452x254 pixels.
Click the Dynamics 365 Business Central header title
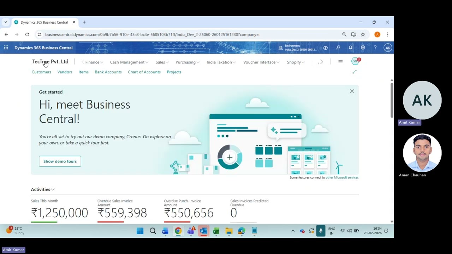tap(43, 48)
